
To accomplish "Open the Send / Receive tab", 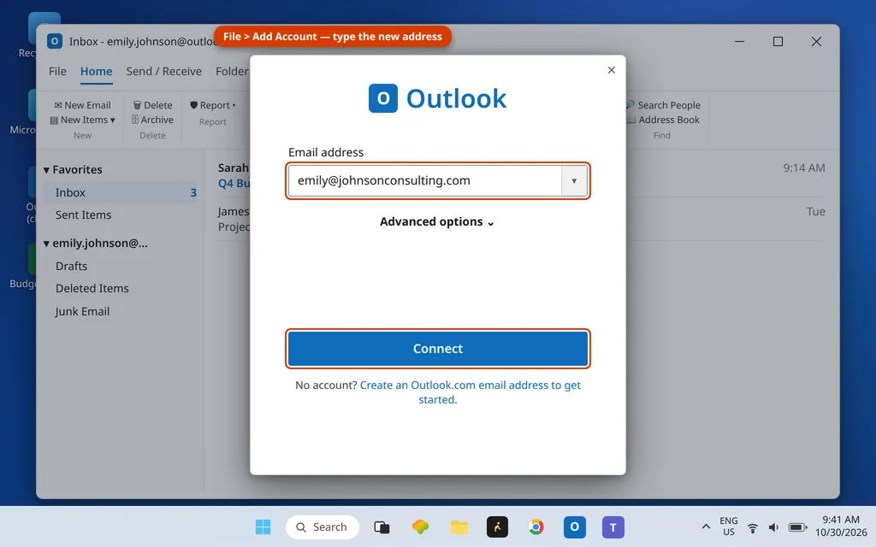I will click(163, 72).
